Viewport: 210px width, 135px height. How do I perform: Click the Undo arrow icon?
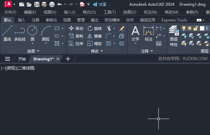pos(60,4)
